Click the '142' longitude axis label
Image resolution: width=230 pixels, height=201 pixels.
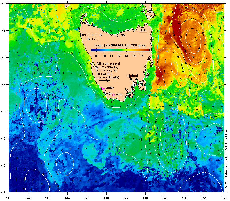(28, 198)
